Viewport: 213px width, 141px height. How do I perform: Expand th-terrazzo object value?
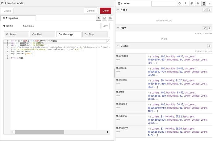click(x=149, y=129)
